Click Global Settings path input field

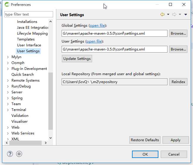click(114, 33)
